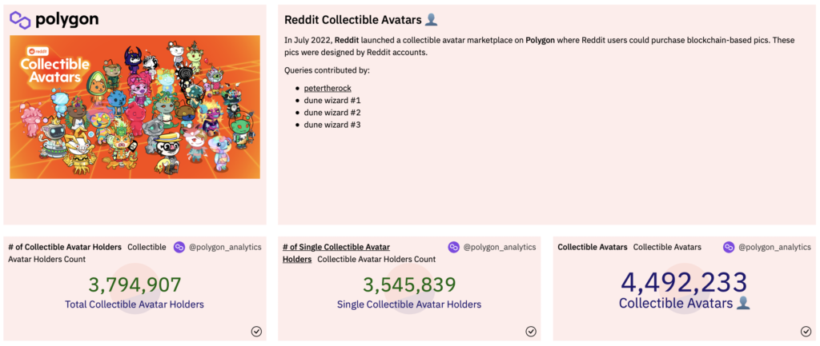Click the Reddit Collectible Avatars banner image
The image size is (820, 346).
pos(135,106)
